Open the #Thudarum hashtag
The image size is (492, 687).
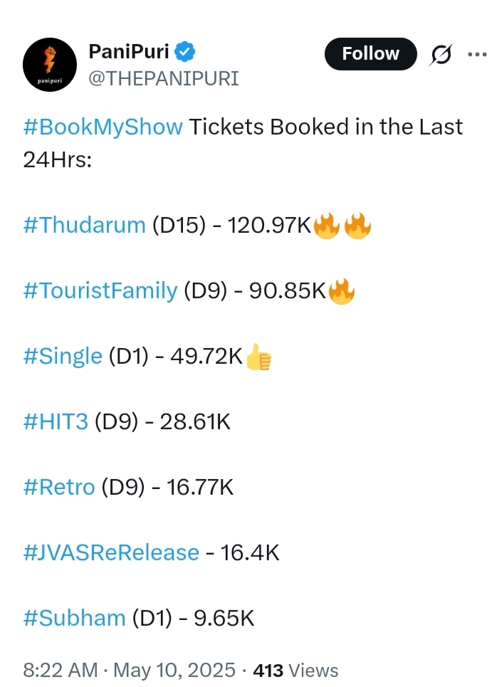(84, 225)
